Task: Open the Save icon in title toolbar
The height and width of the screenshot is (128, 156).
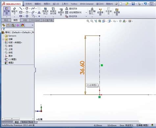Action: tap(133, 4)
